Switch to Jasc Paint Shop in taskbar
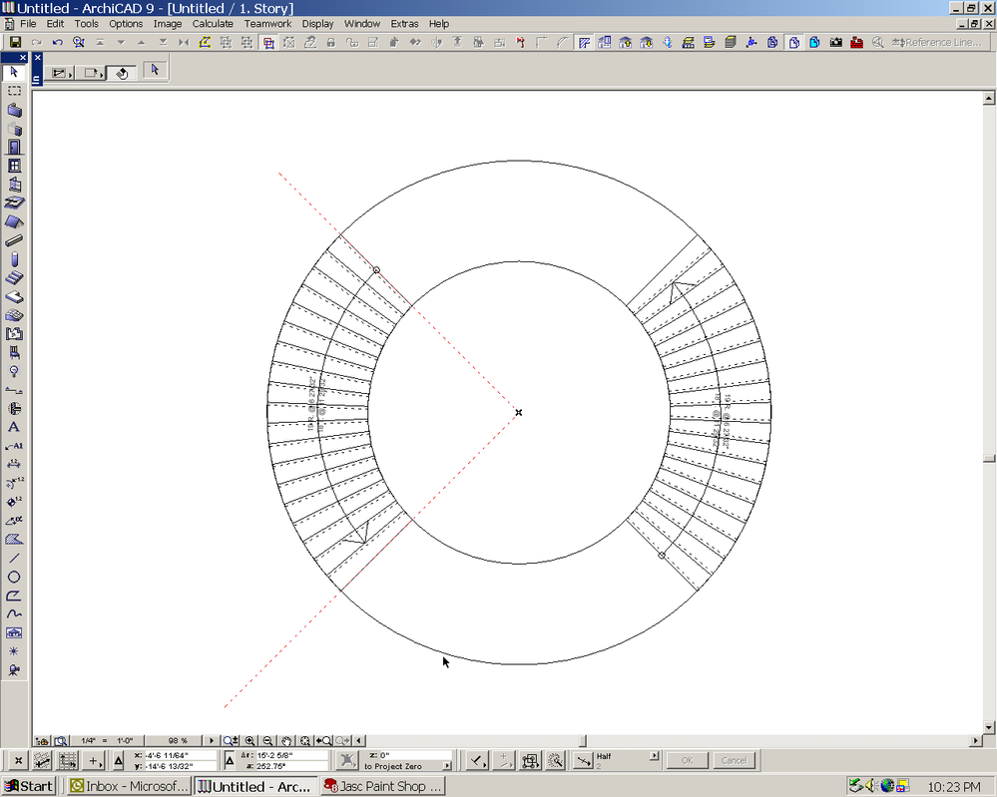 [x=382, y=786]
